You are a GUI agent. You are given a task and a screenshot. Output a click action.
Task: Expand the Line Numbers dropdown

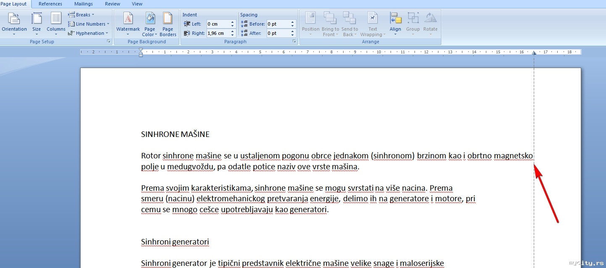pos(89,24)
